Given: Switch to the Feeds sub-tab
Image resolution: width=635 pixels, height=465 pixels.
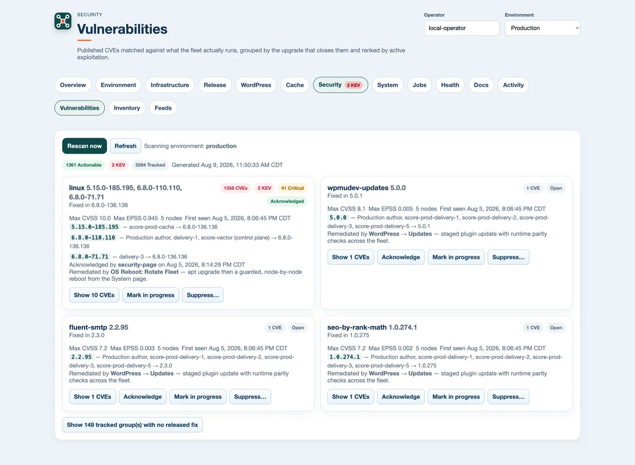Looking at the screenshot, I should [163, 108].
